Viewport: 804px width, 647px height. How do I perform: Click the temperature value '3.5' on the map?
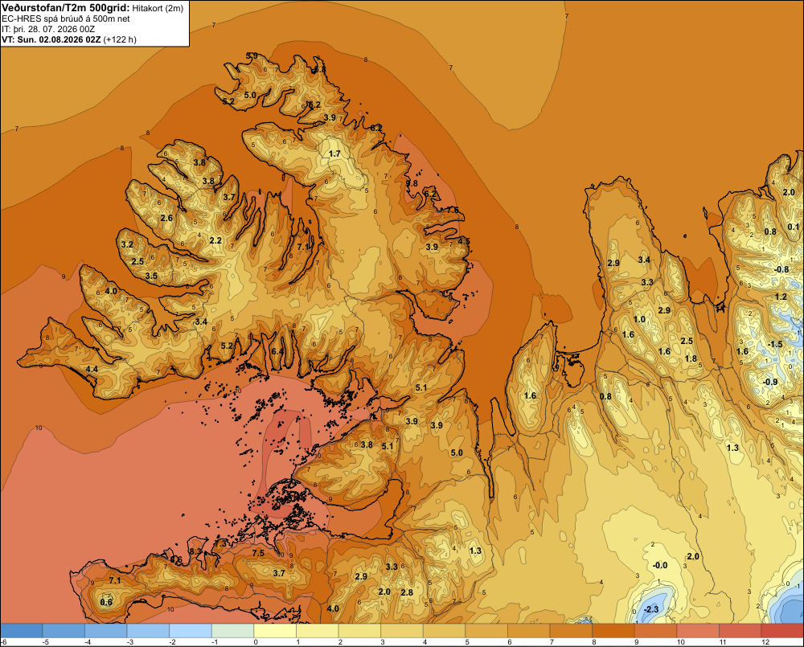(151, 276)
